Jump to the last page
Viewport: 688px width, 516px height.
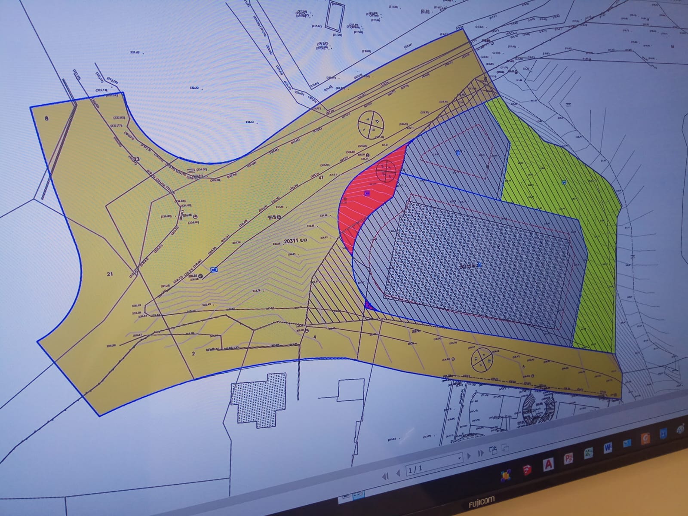click(481, 453)
